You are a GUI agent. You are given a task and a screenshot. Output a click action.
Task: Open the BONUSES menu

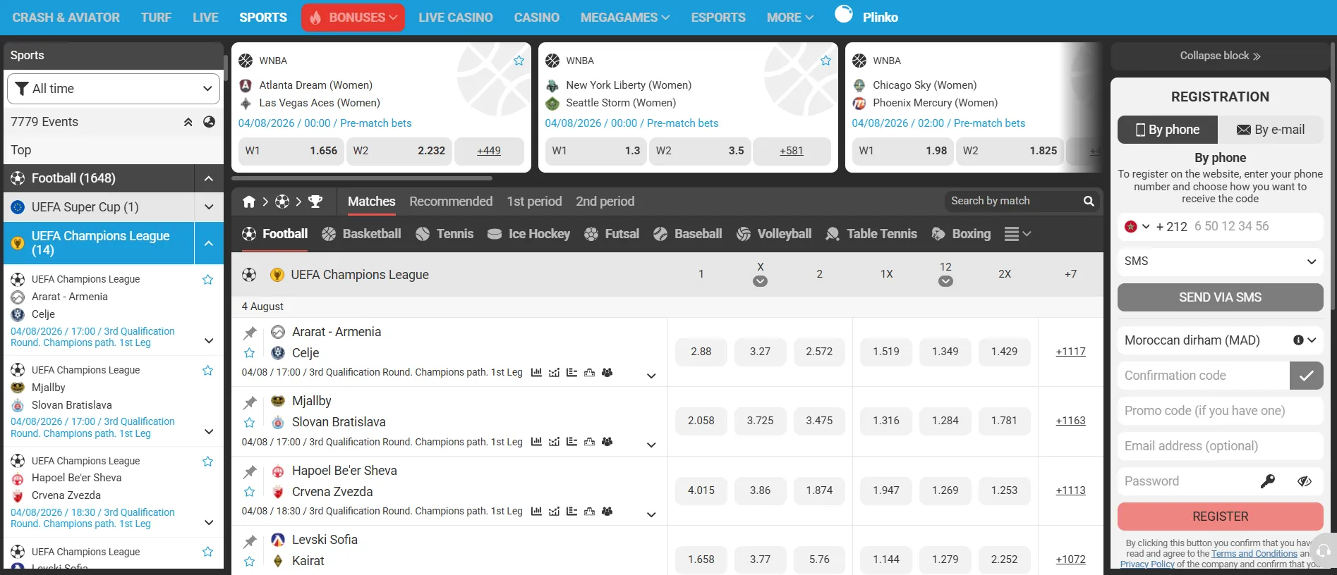(x=353, y=18)
